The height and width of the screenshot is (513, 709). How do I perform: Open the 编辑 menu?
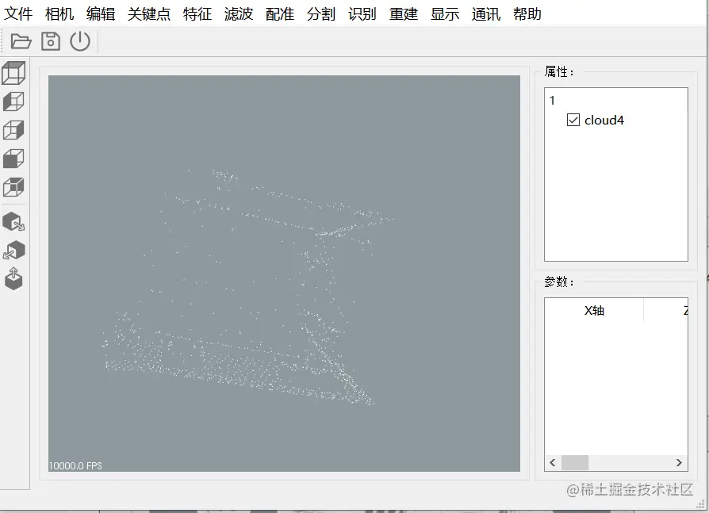coord(101,14)
